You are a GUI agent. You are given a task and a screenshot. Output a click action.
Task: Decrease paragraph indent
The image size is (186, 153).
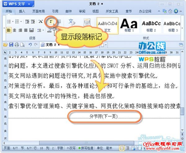27,22
